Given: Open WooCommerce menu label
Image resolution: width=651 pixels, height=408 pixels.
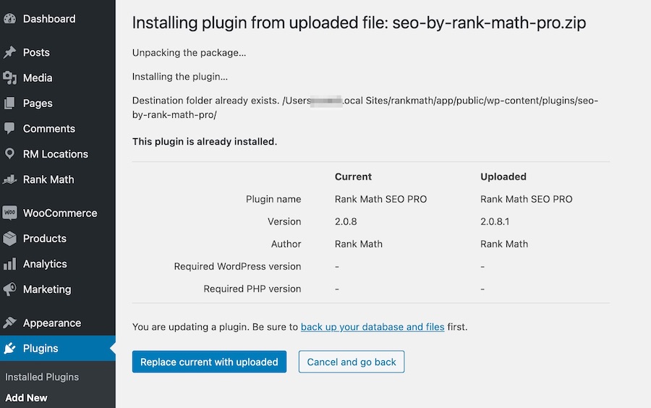Looking at the screenshot, I should point(60,213).
